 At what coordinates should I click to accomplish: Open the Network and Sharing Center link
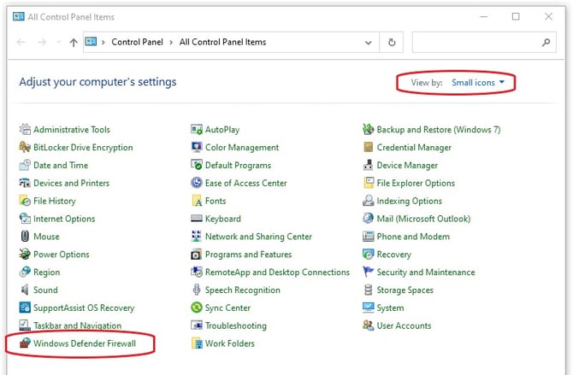point(258,237)
